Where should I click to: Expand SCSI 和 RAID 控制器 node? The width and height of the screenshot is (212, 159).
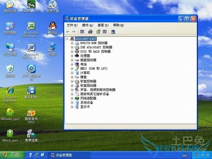[72, 52]
